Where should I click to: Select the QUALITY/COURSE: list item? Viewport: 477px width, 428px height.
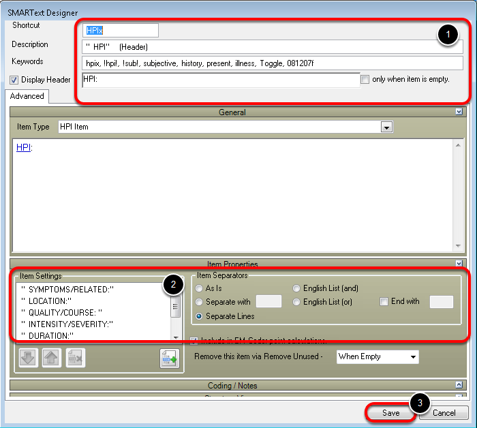pos(62,312)
